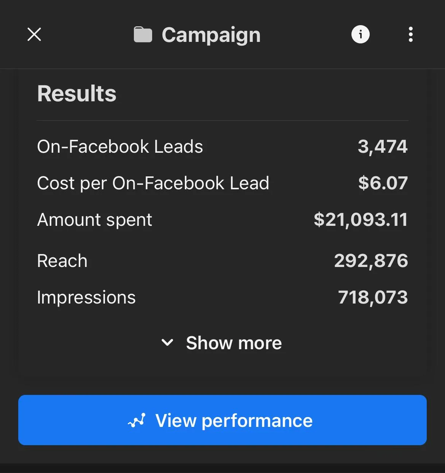Image resolution: width=445 pixels, height=473 pixels.
Task: Click the $21,093.11 amount value
Action: [361, 220]
